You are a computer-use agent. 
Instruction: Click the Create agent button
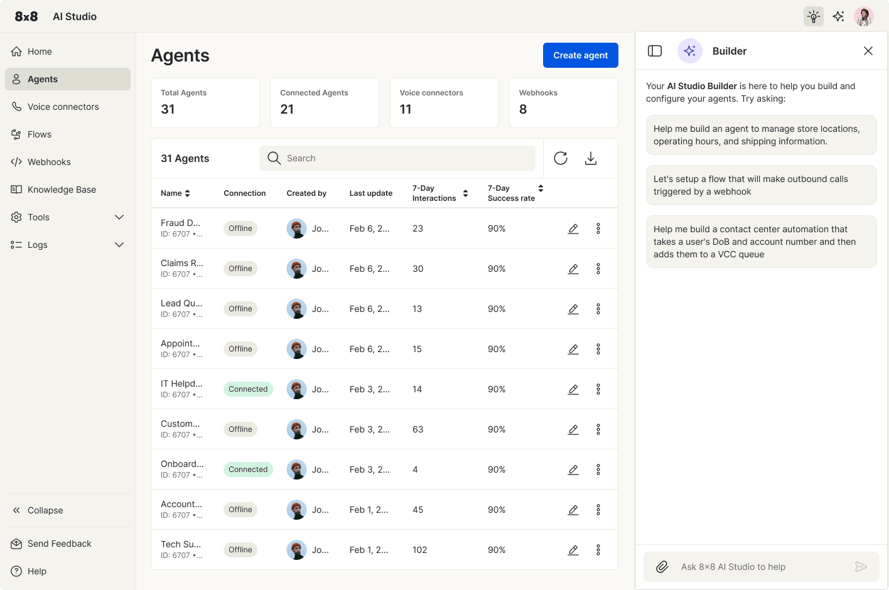pyautogui.click(x=580, y=55)
